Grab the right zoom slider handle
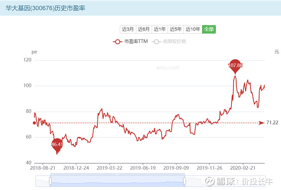 pyautogui.click(x=185, y=181)
